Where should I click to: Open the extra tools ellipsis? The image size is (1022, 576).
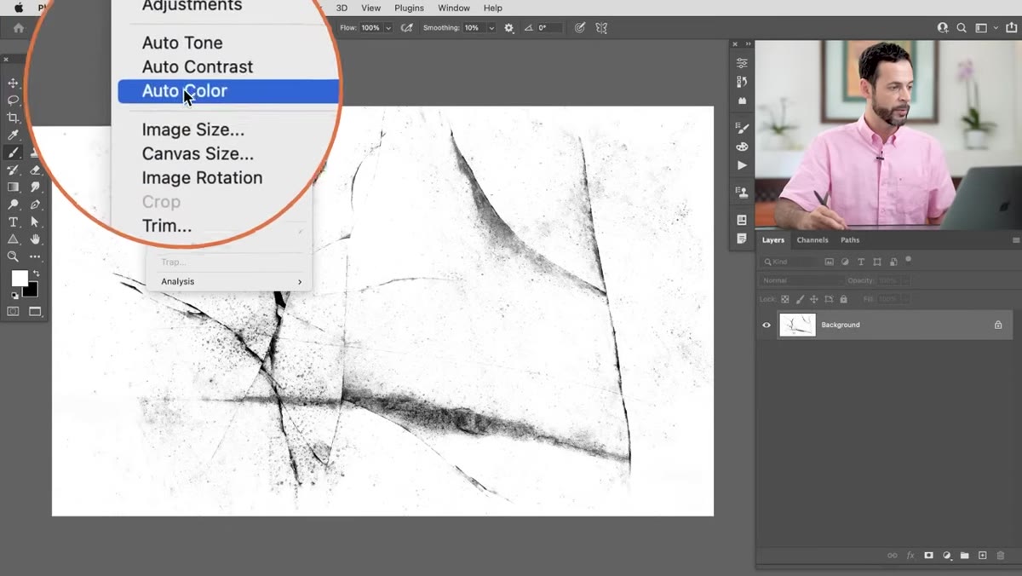tap(35, 256)
